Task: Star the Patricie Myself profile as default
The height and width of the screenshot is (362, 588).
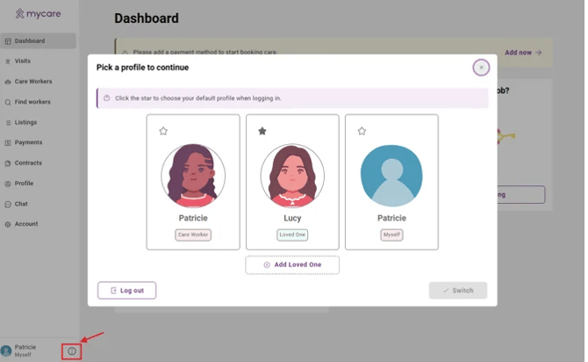Action: pos(362,131)
